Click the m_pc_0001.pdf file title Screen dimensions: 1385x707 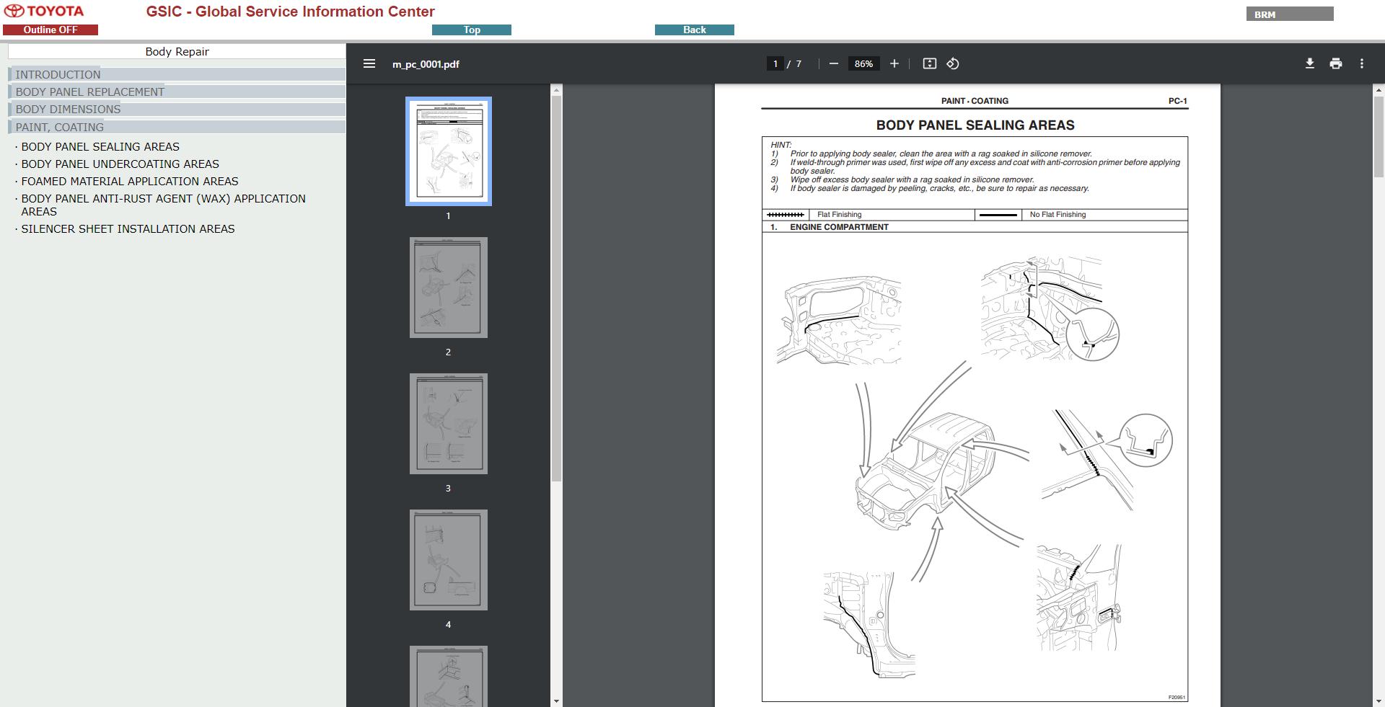[x=426, y=63]
